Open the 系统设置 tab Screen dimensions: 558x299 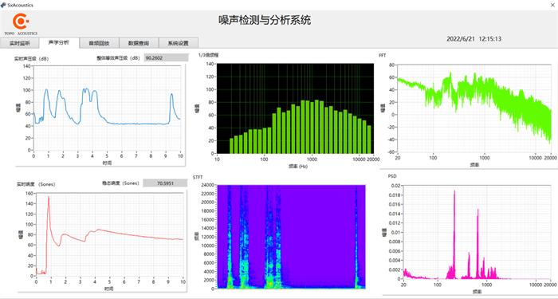(x=179, y=43)
